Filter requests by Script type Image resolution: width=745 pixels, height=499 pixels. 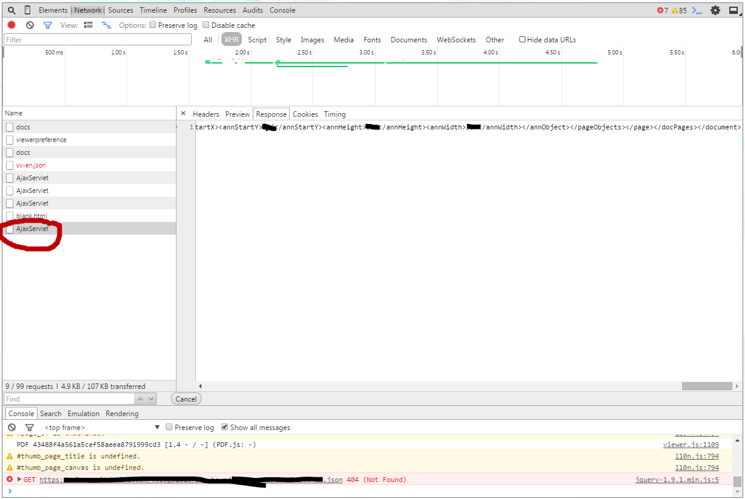(257, 40)
